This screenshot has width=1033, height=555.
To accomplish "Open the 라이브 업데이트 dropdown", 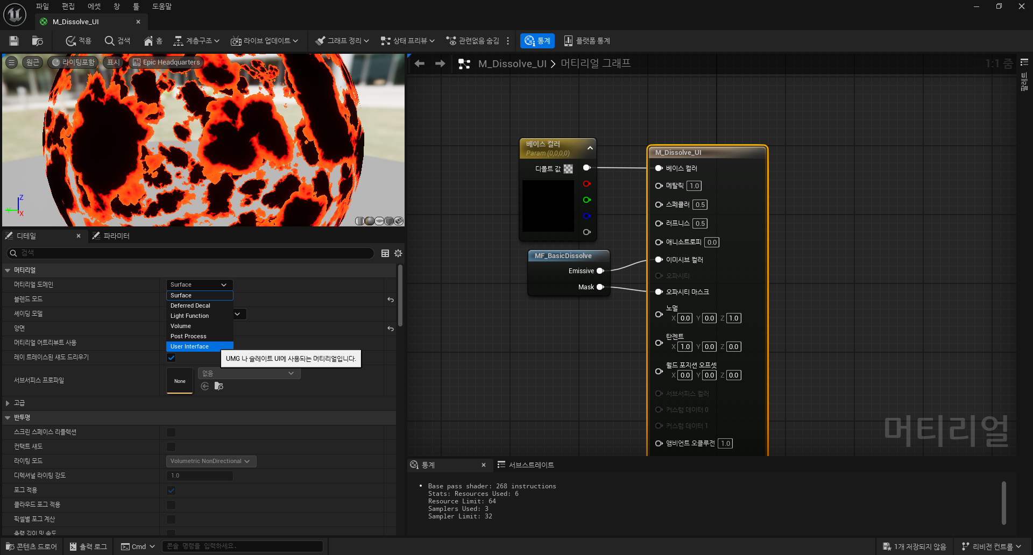I will pyautogui.click(x=264, y=41).
